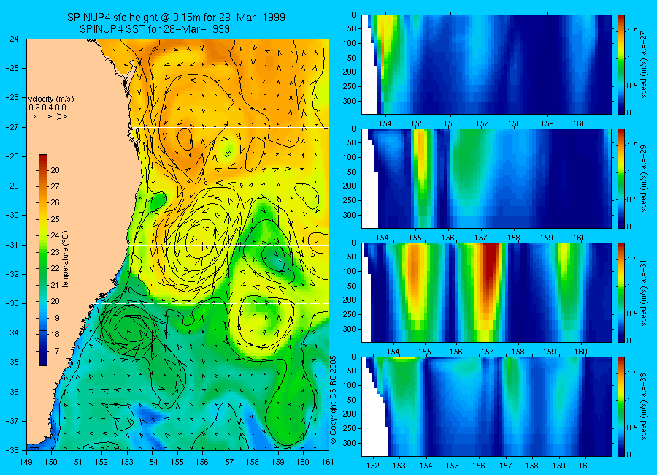This screenshot has height=475, width=657.
Task: Click the -35 latitude label on the SST map
Action: [12, 362]
